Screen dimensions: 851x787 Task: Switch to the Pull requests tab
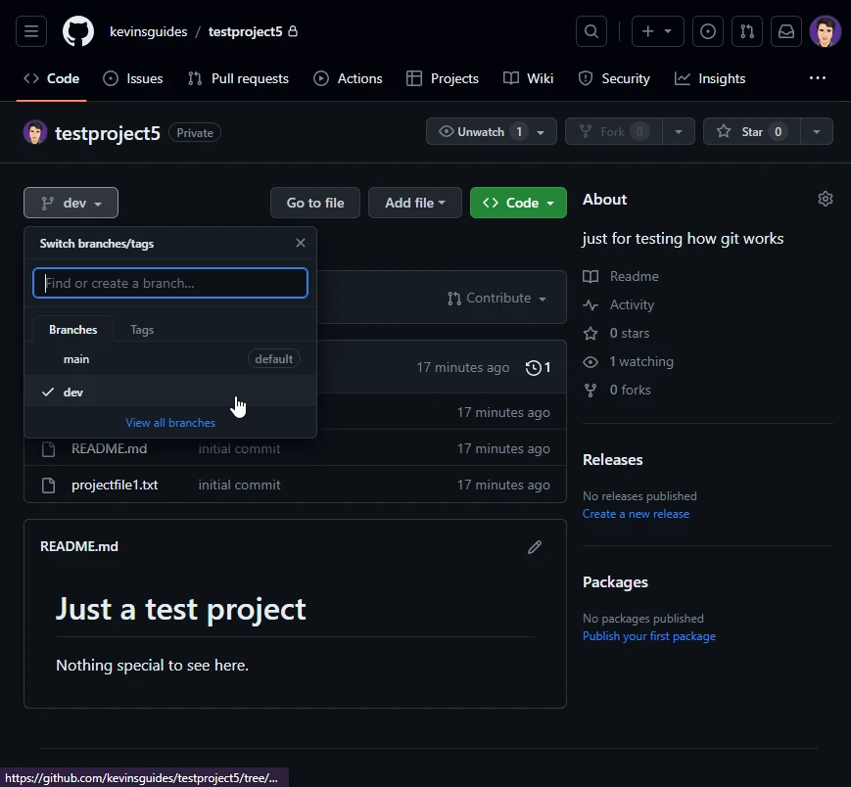238,78
